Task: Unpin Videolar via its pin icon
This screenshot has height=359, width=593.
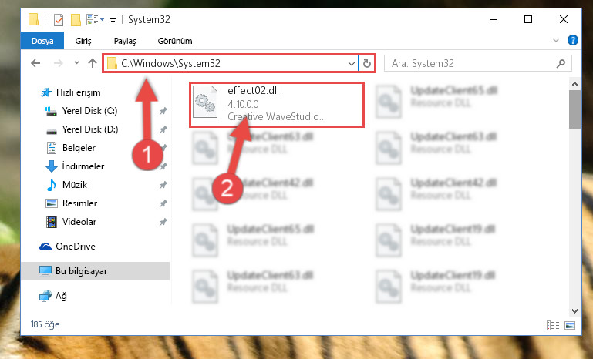Action: (163, 222)
